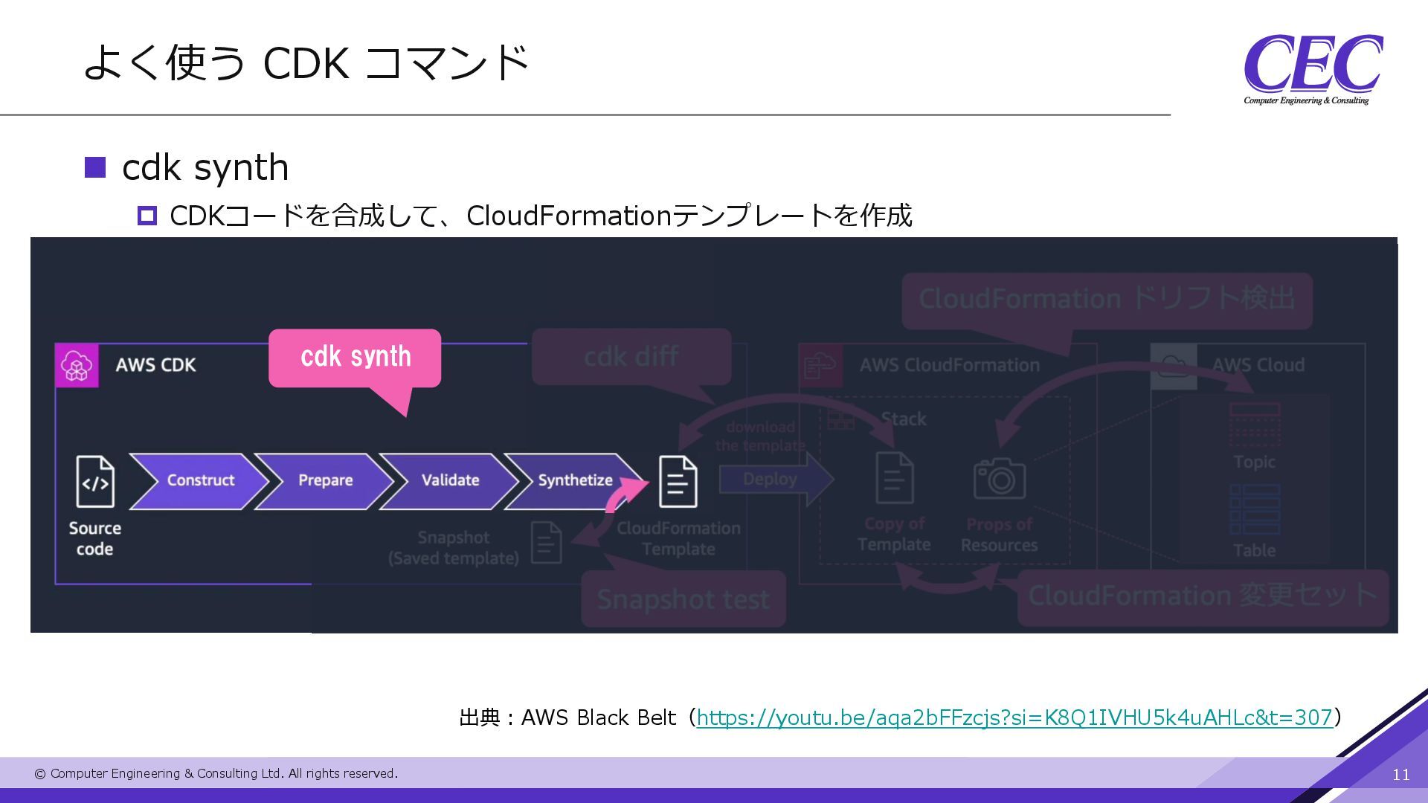Click the Snapshot saved template icon

[547, 543]
